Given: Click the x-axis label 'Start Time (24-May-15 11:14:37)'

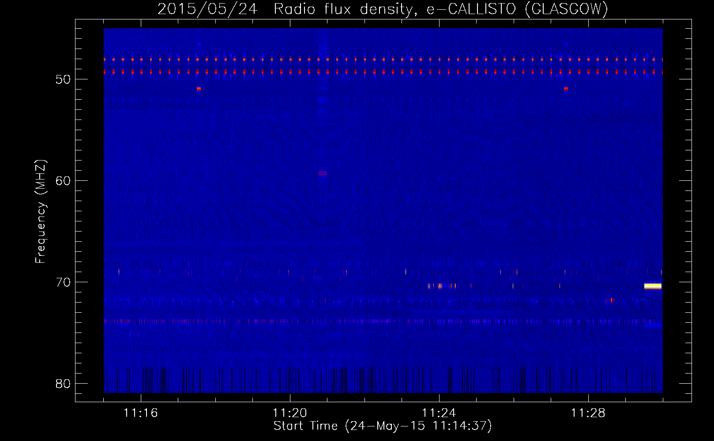Looking at the screenshot, I should click(x=383, y=426).
